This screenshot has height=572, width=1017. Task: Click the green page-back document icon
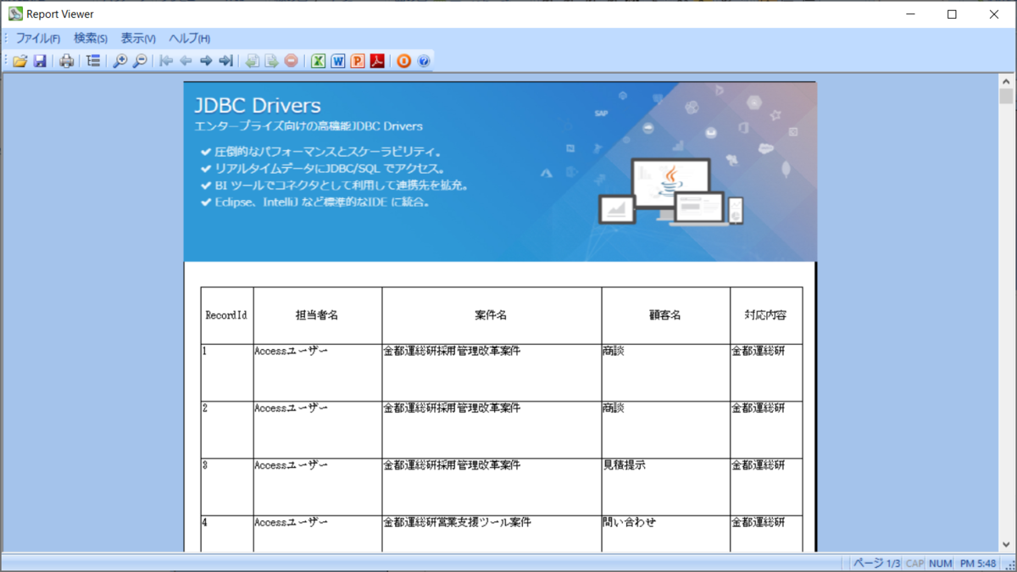[x=252, y=61]
